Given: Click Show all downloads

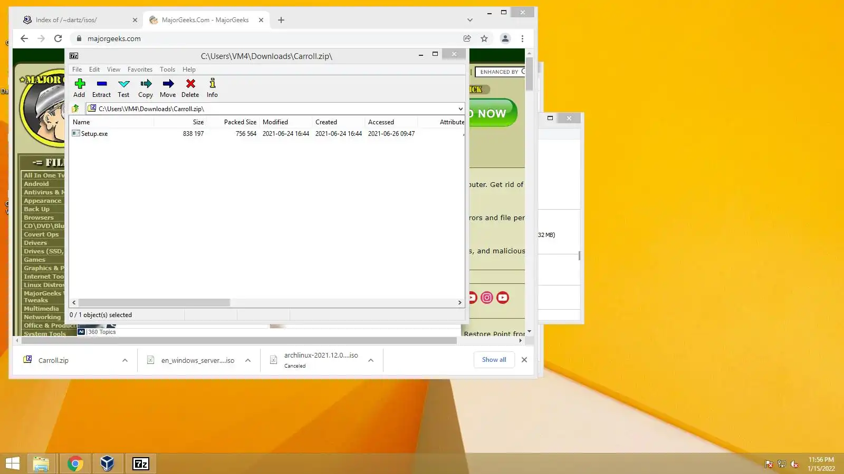Looking at the screenshot, I should tap(494, 360).
